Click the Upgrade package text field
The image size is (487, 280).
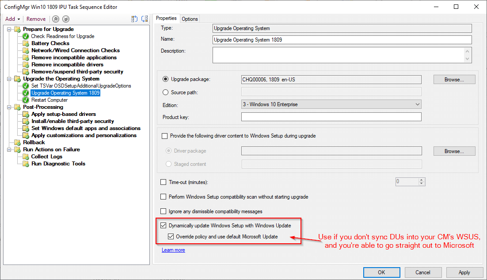331,80
